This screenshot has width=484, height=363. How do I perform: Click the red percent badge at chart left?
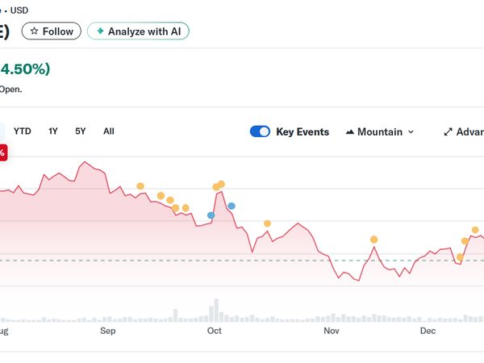pyautogui.click(x=2, y=152)
